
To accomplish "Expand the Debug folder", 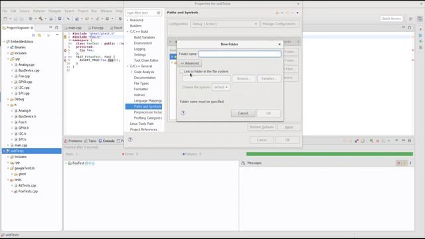I will click(x=8, y=100).
